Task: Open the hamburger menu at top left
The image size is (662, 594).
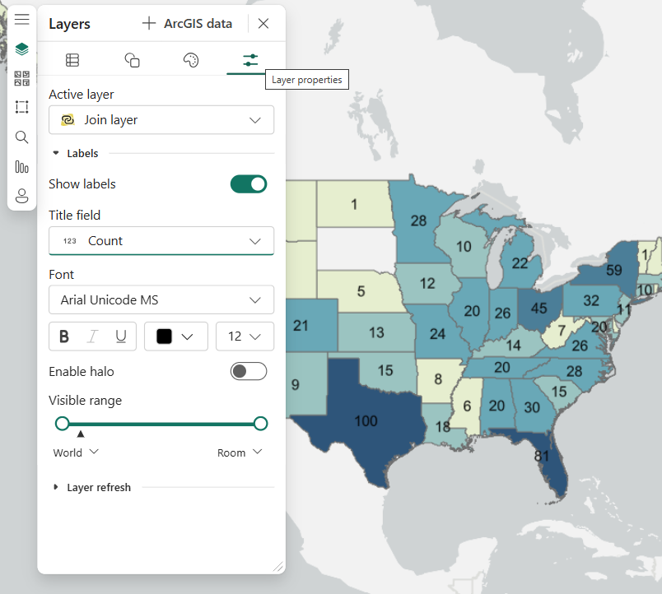Action: [21, 19]
